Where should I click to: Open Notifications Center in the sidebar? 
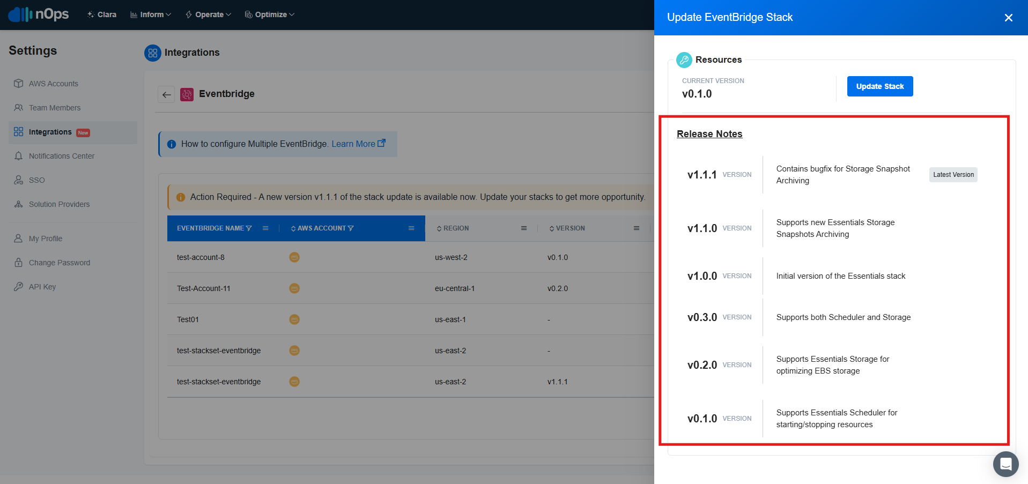61,156
